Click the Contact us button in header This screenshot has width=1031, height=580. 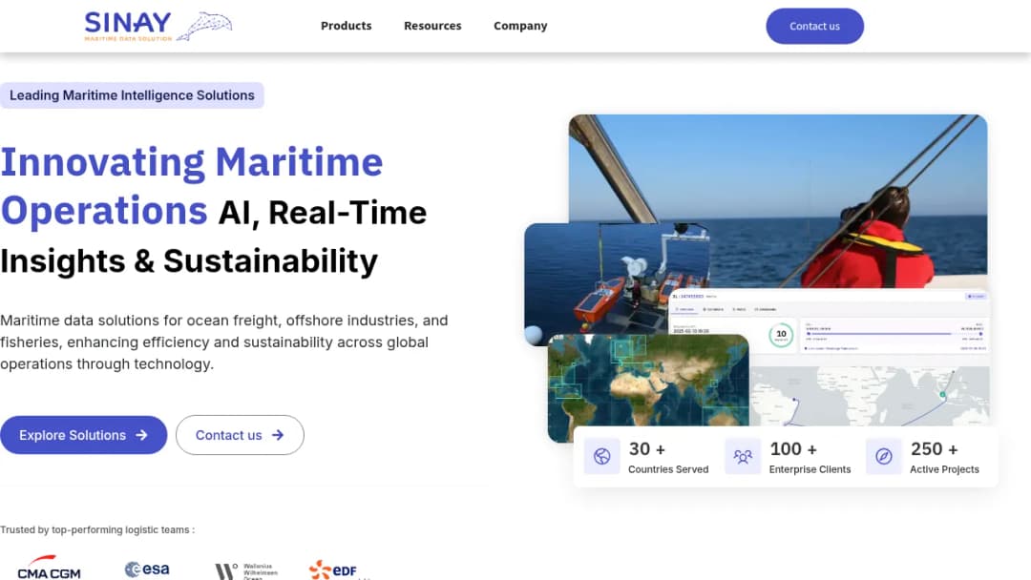tap(814, 27)
